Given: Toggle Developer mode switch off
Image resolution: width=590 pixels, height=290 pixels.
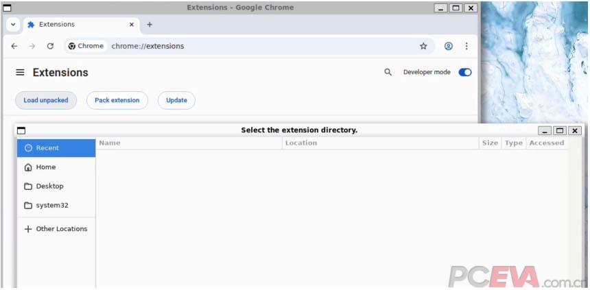Looking at the screenshot, I should pos(465,72).
